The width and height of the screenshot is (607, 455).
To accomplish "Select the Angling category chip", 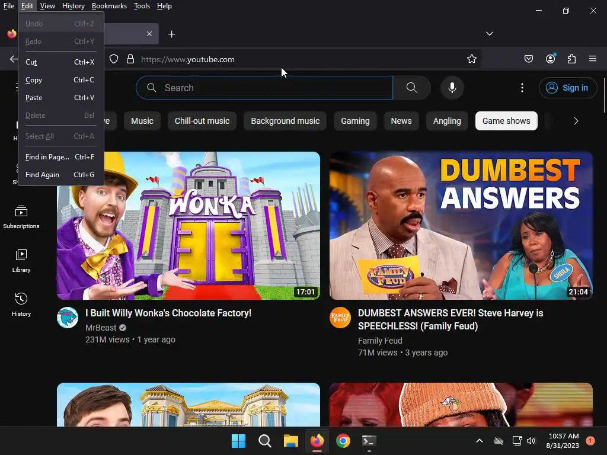I will coord(447,121).
